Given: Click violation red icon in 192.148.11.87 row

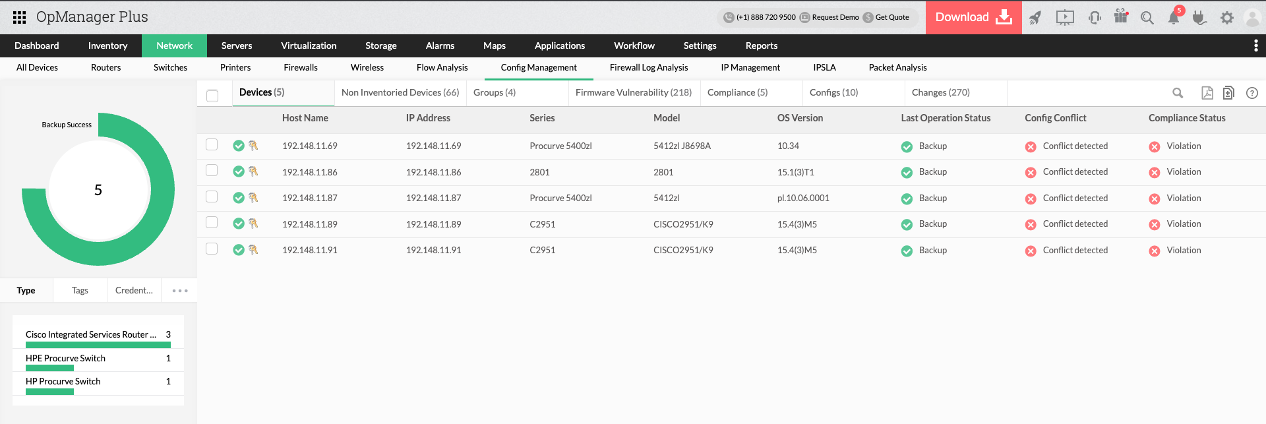Looking at the screenshot, I should point(1155,198).
